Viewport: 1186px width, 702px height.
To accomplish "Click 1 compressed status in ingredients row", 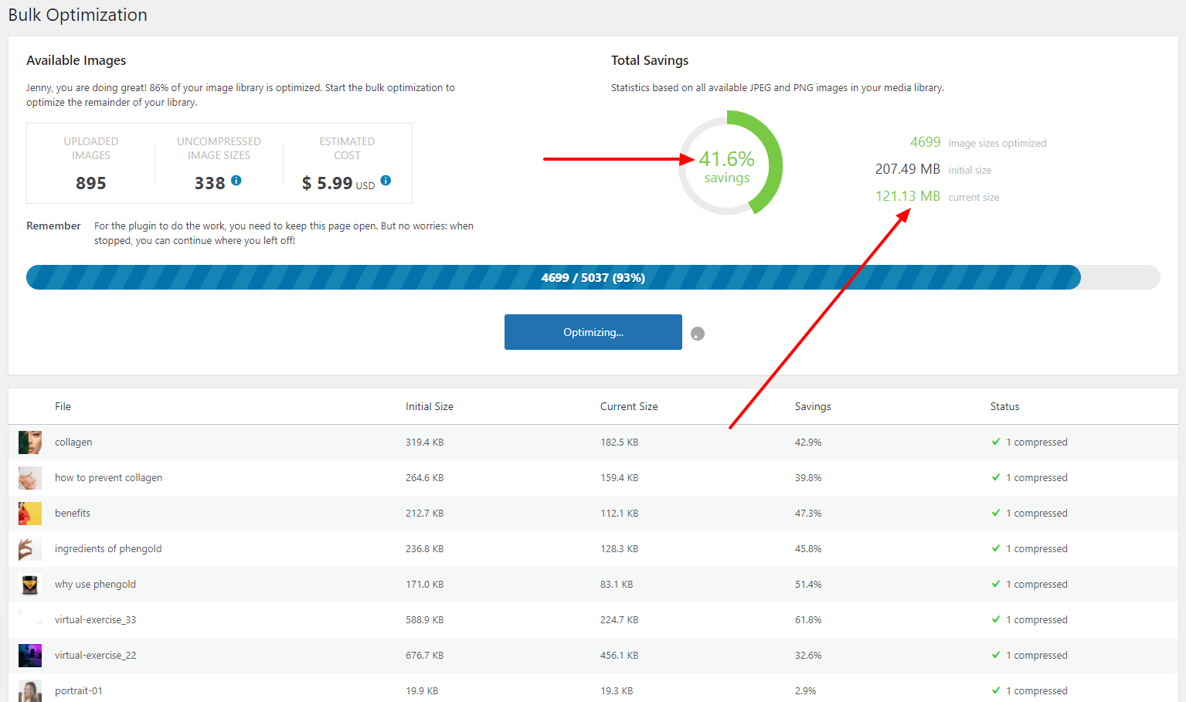I will [x=1036, y=549].
